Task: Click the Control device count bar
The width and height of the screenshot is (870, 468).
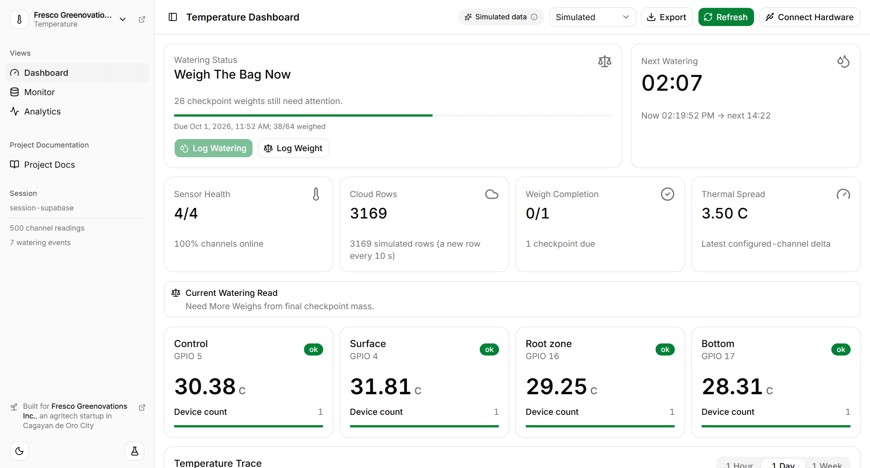Action: [x=249, y=426]
